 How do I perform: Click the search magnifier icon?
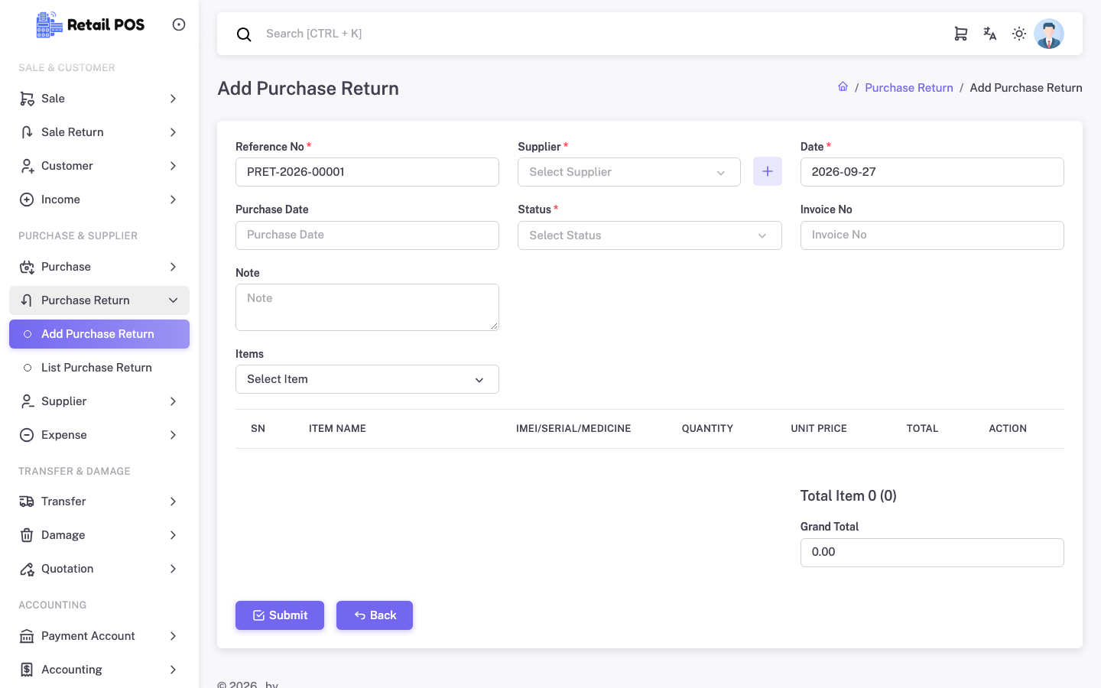point(244,34)
